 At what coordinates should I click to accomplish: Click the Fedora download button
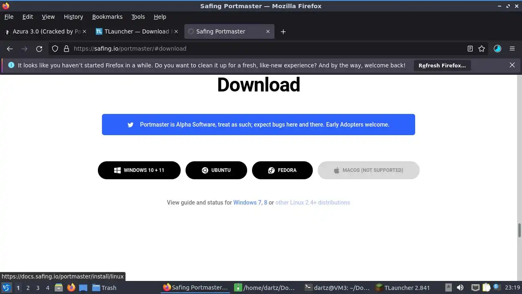(282, 170)
